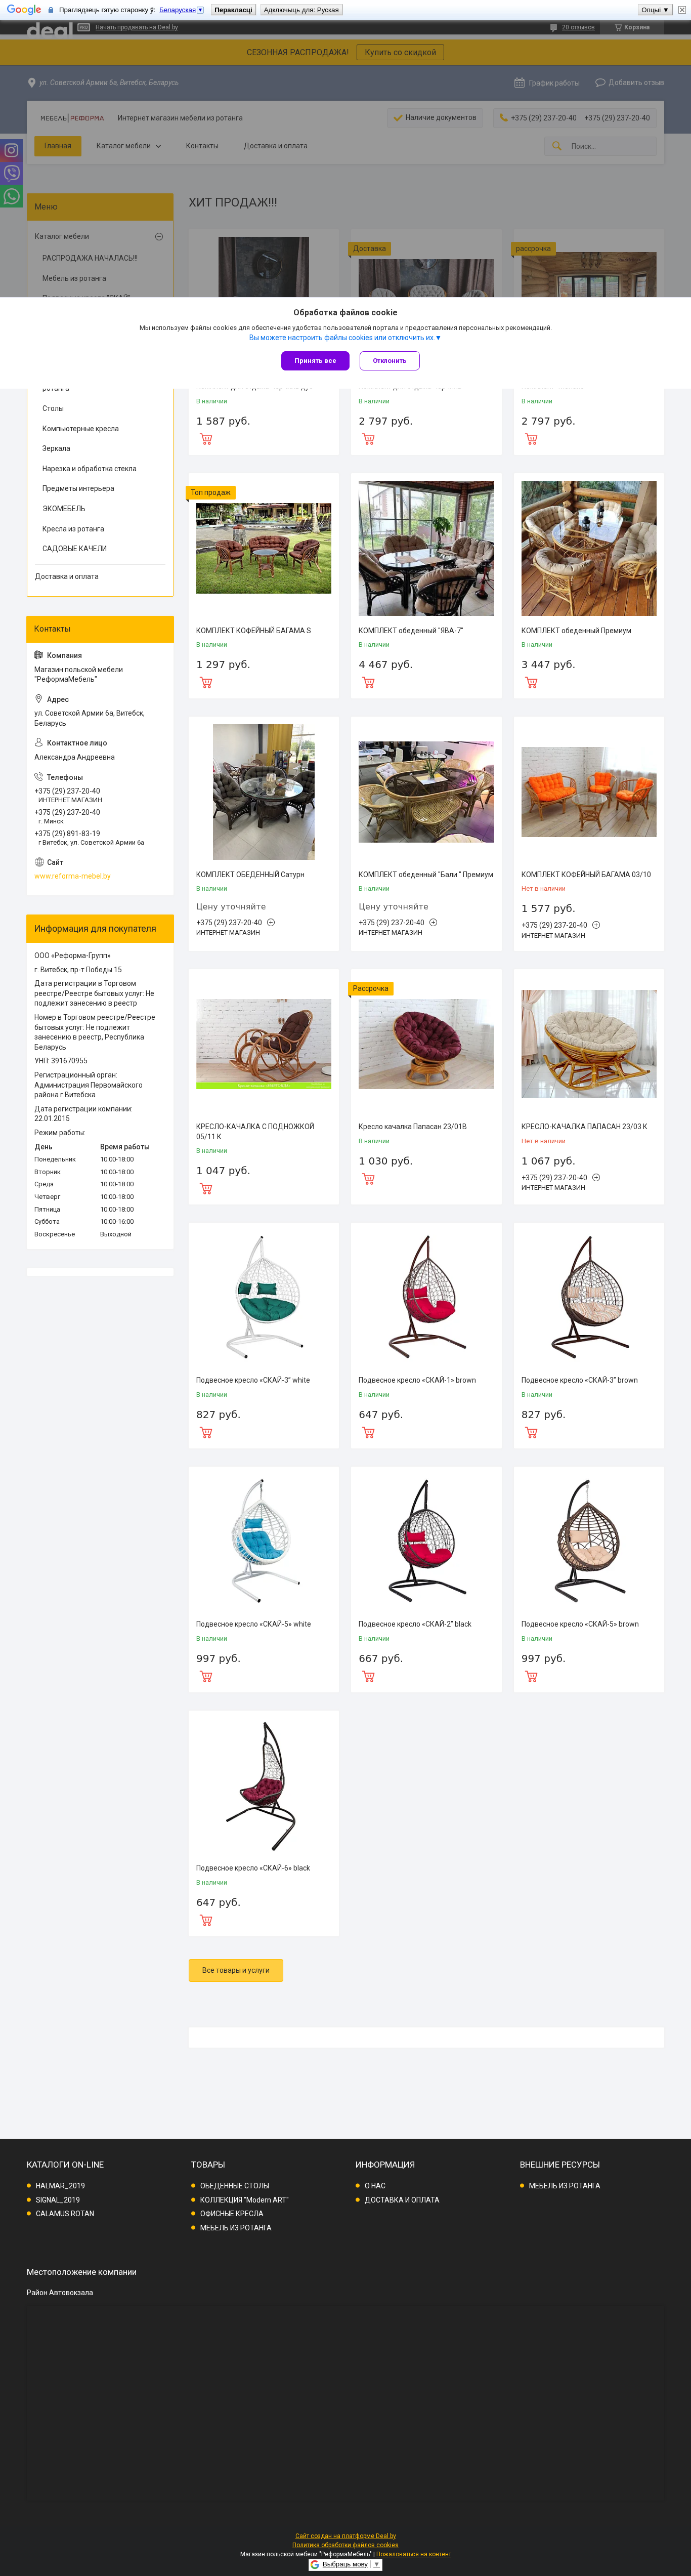Open the Доставка и оплата navigation tab
The width and height of the screenshot is (691, 2576).
tap(275, 146)
